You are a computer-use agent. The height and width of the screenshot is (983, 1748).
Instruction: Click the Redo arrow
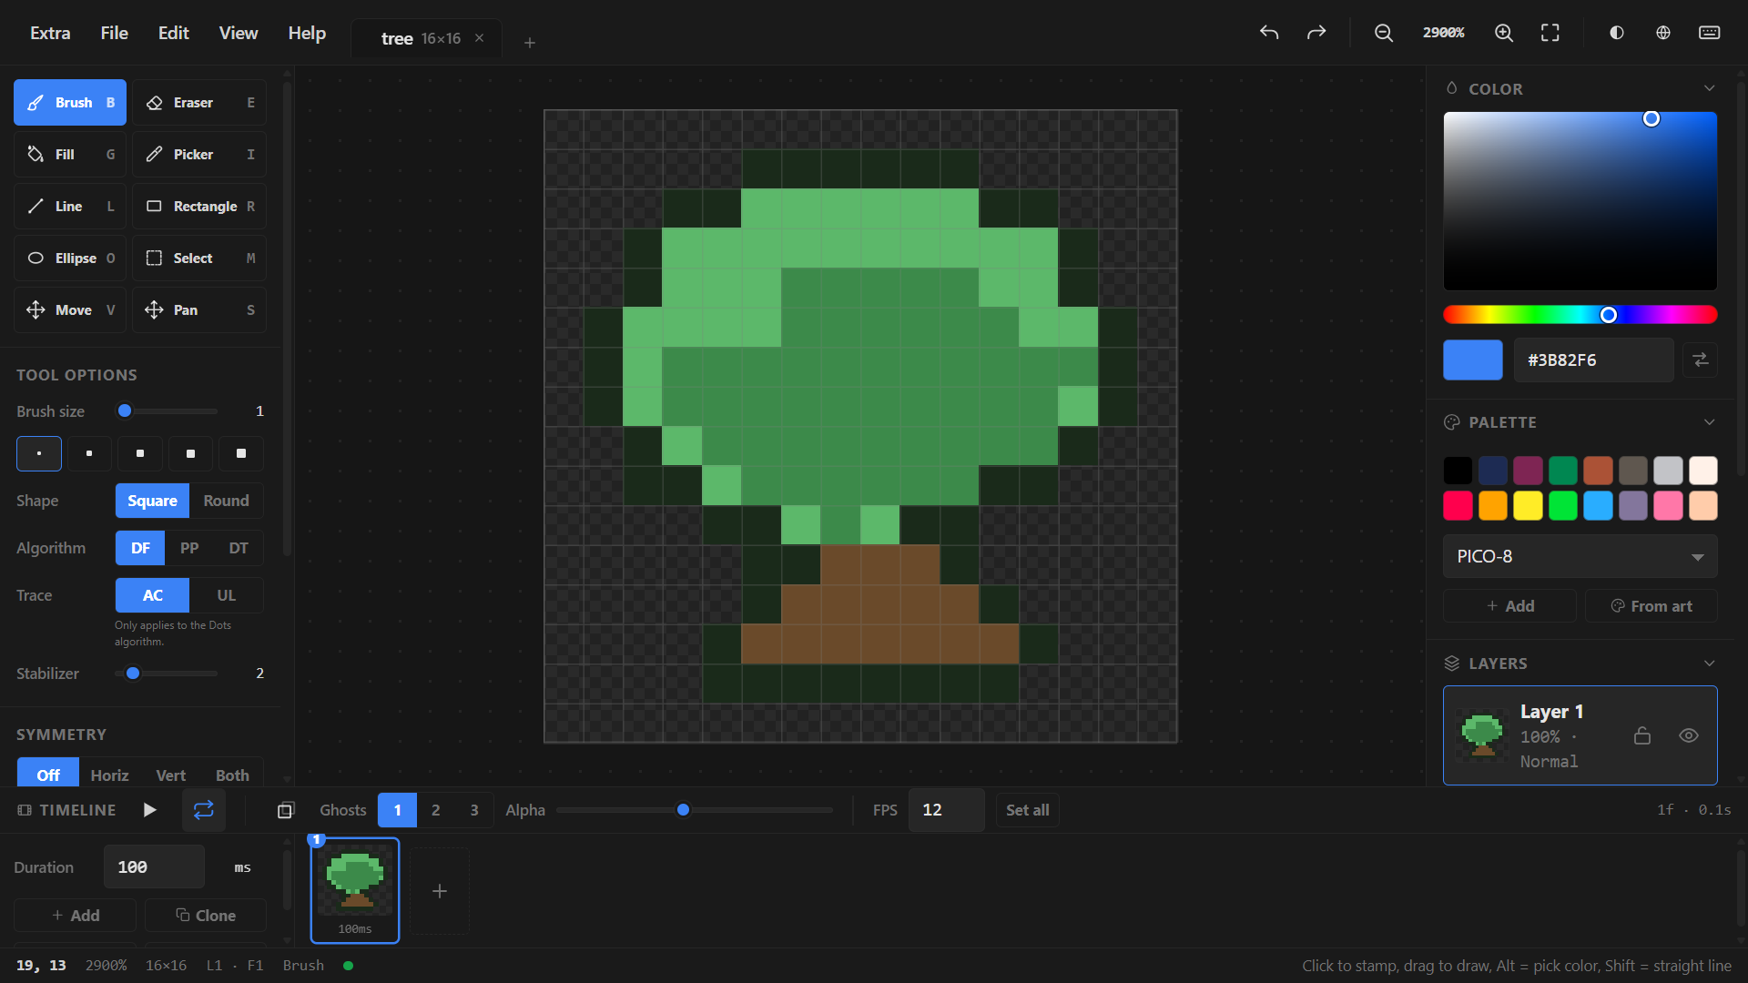(1316, 33)
